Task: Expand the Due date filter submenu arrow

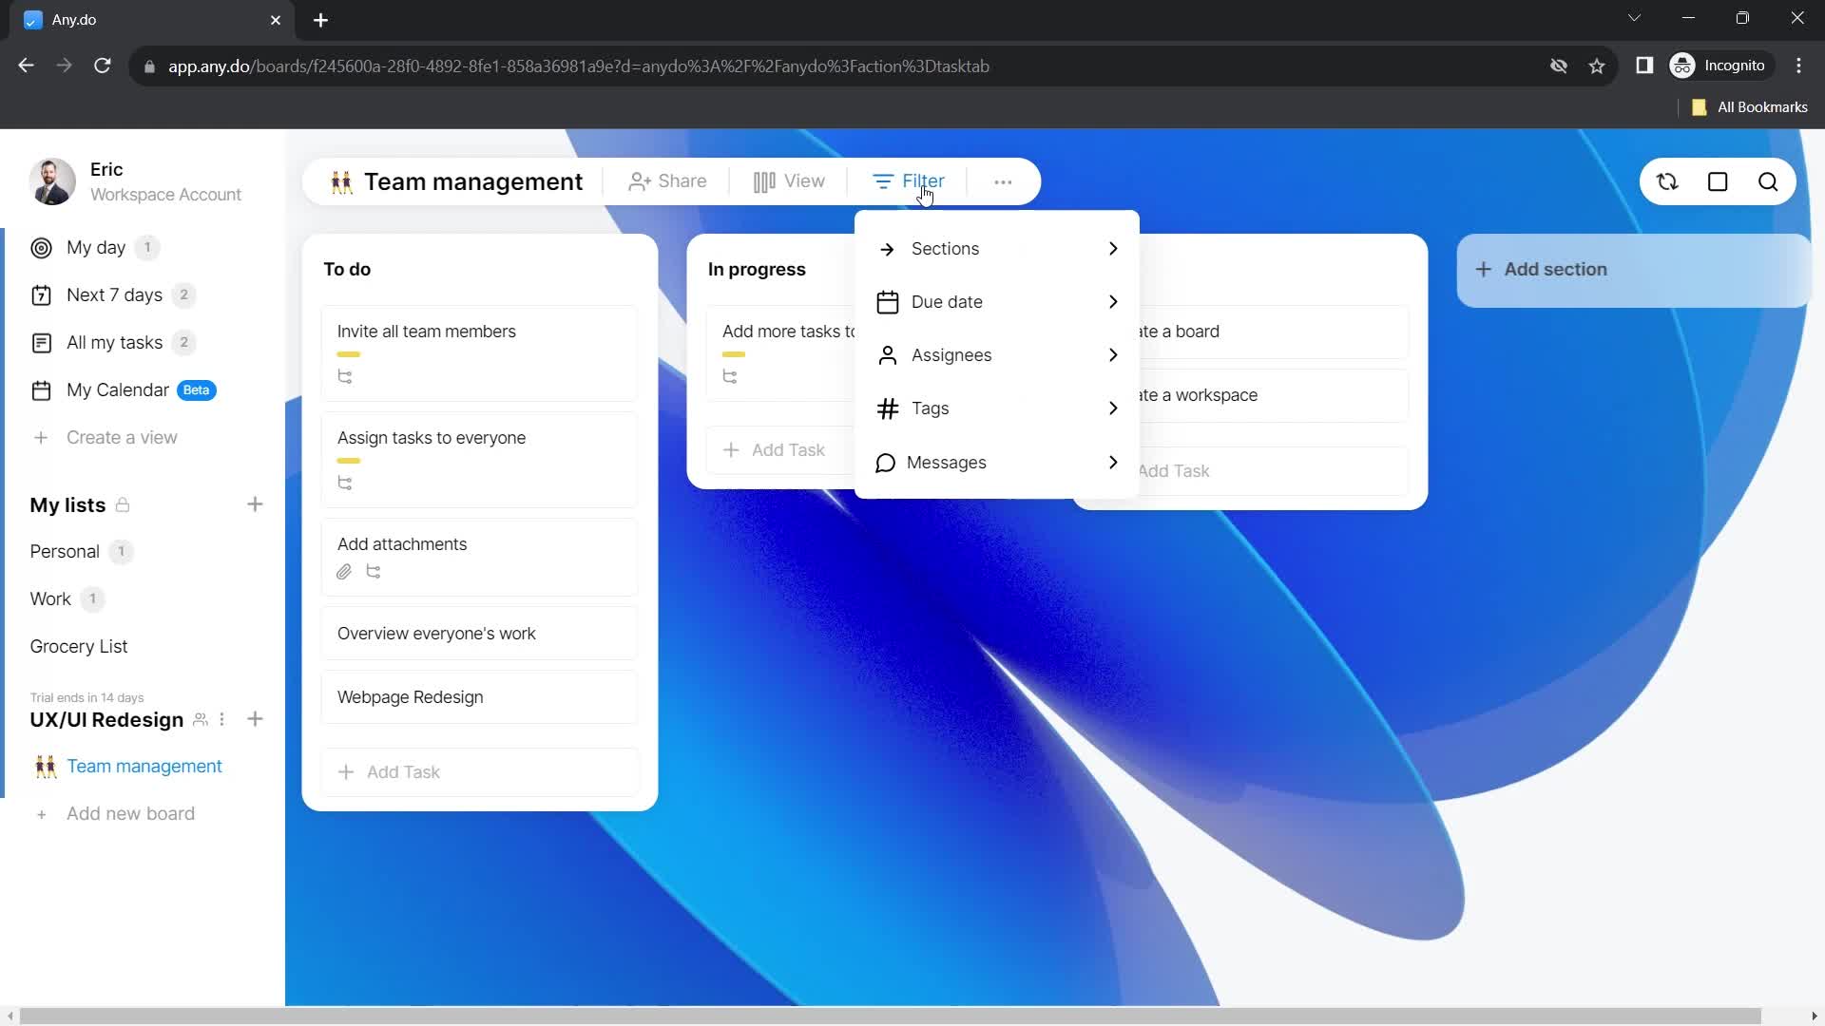Action: click(1113, 302)
